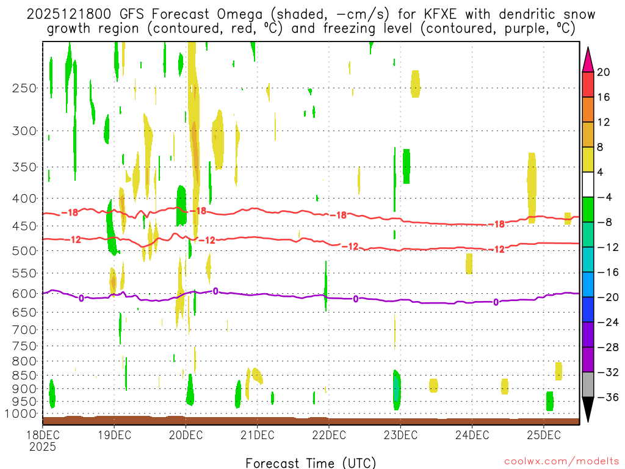
Task: Click the 21DEC time axis label
Action: point(258,435)
